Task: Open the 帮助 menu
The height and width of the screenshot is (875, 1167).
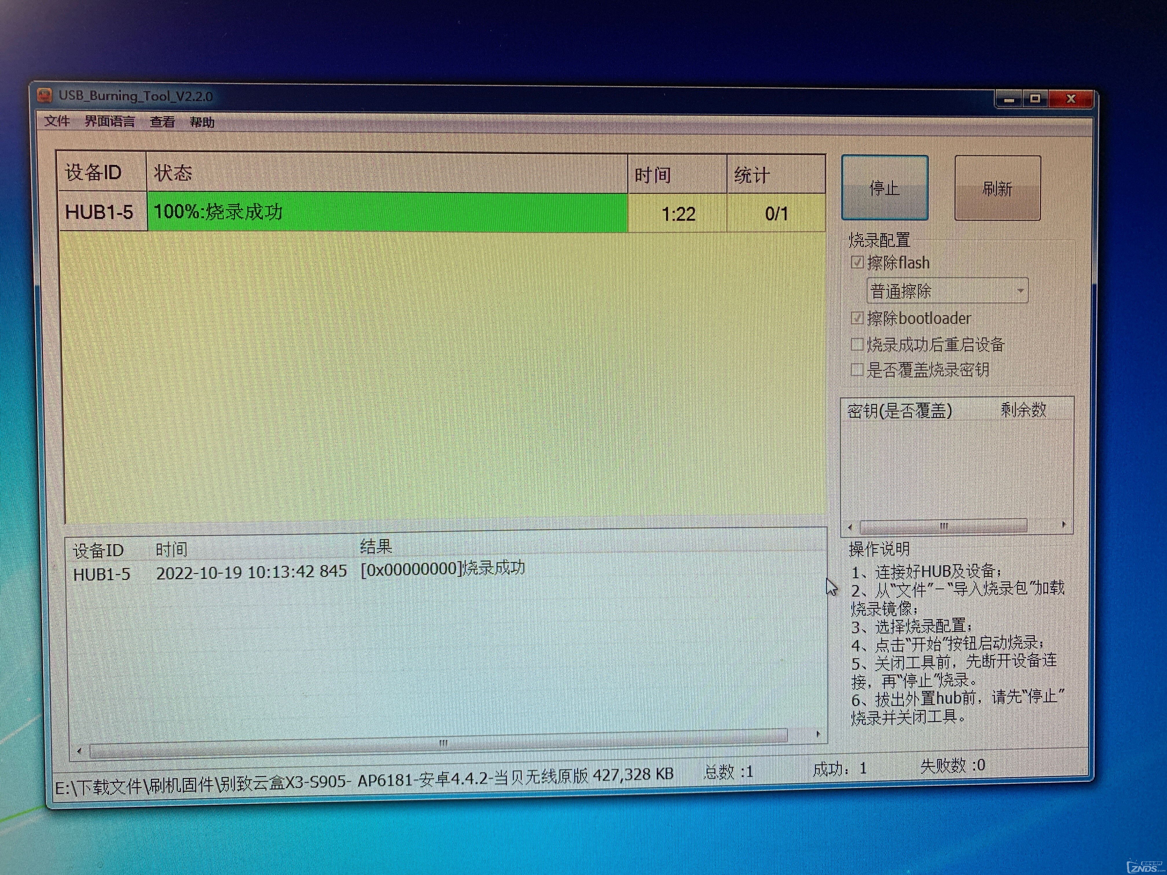Action: (x=202, y=122)
